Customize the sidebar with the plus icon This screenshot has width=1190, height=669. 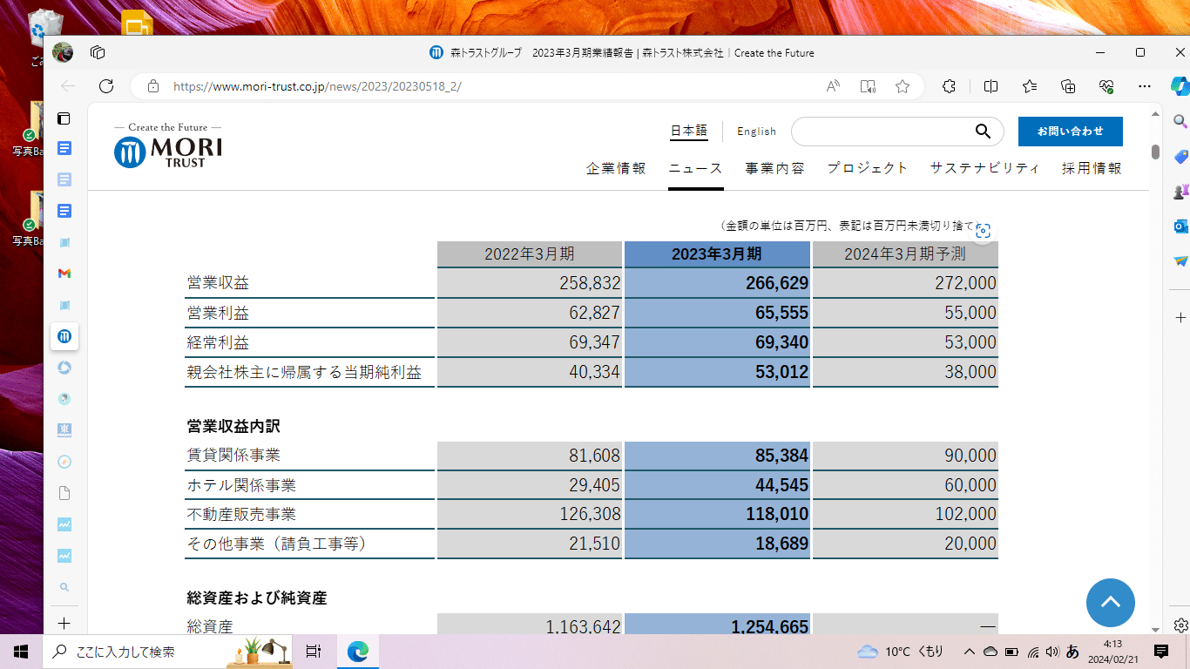[x=1180, y=317]
